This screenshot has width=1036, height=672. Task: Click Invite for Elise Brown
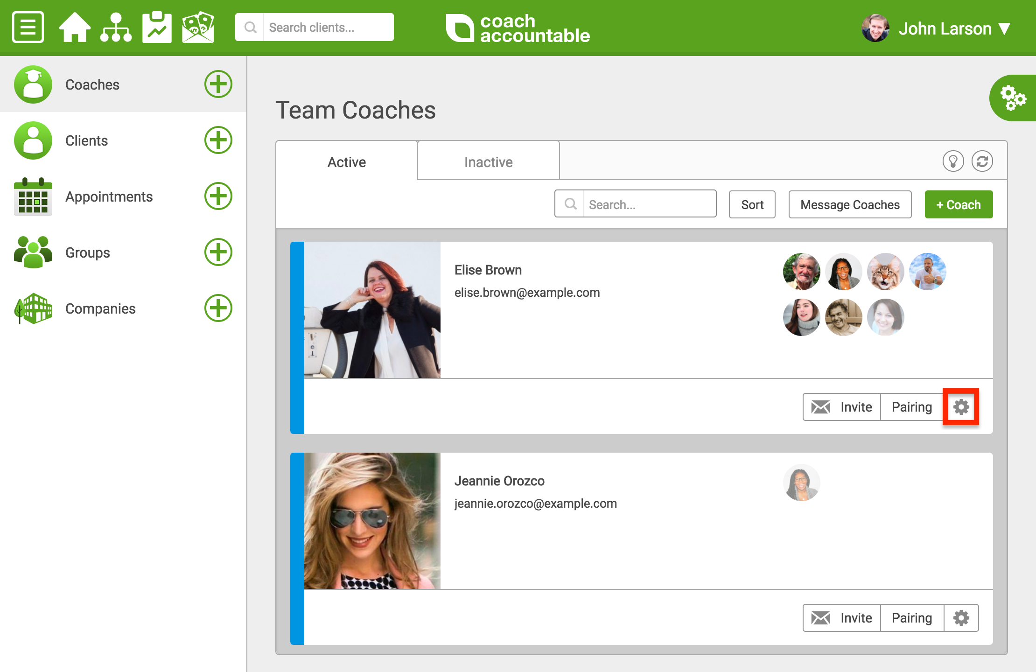tap(842, 407)
